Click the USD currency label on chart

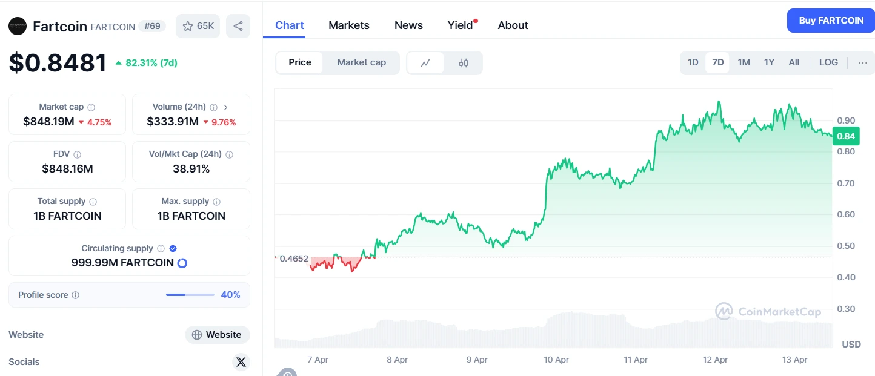click(x=851, y=345)
